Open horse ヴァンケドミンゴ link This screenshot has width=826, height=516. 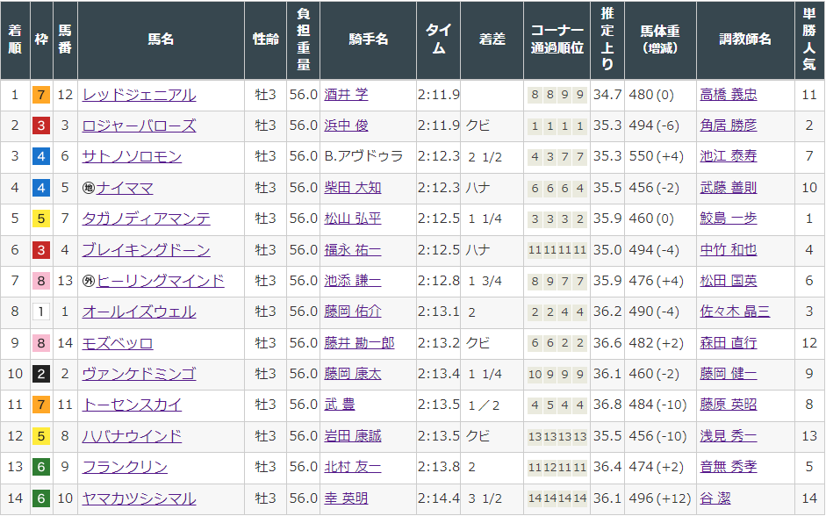(139, 374)
